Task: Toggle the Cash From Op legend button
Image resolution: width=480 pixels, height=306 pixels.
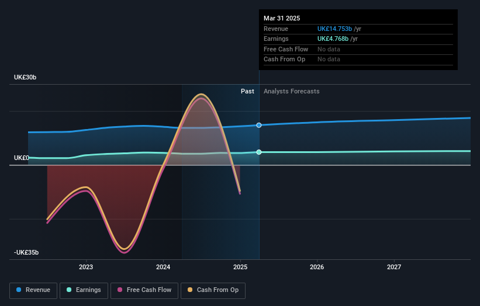Action: coord(213,290)
